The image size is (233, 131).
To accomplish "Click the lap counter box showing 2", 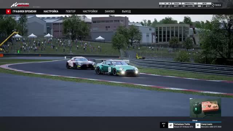I will [164, 125].
